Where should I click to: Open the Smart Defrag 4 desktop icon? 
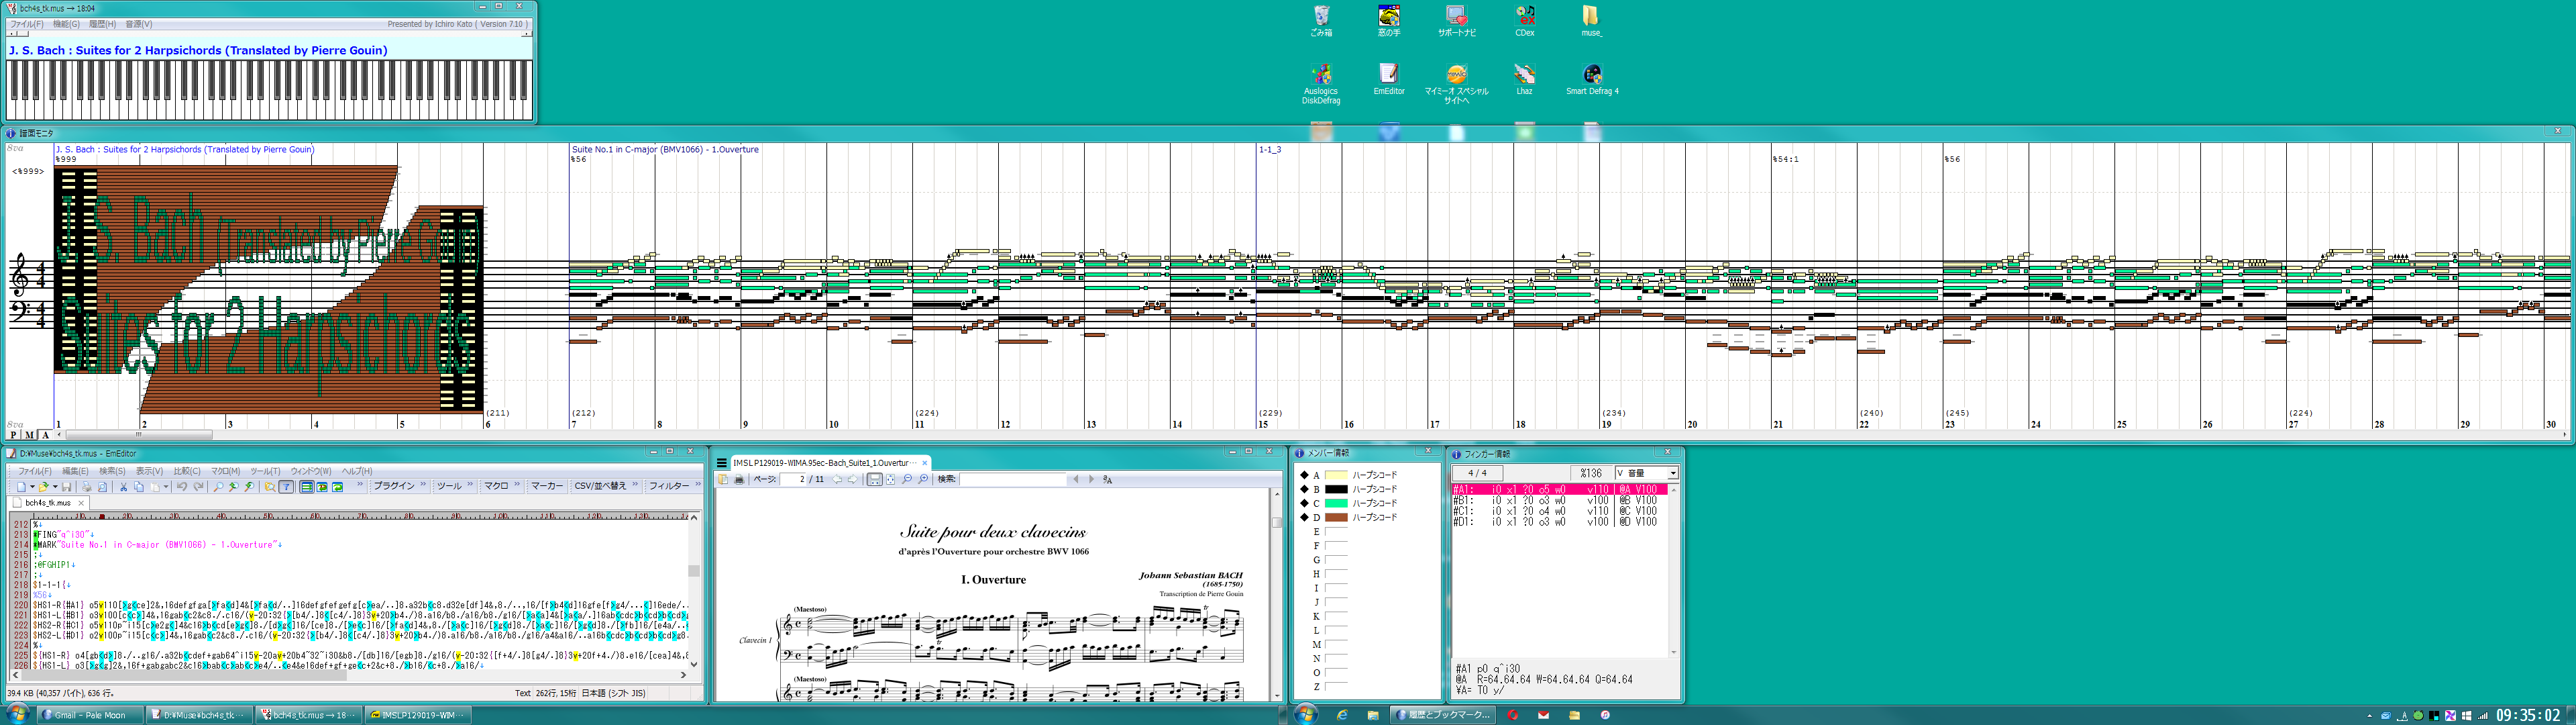pos(1592,79)
